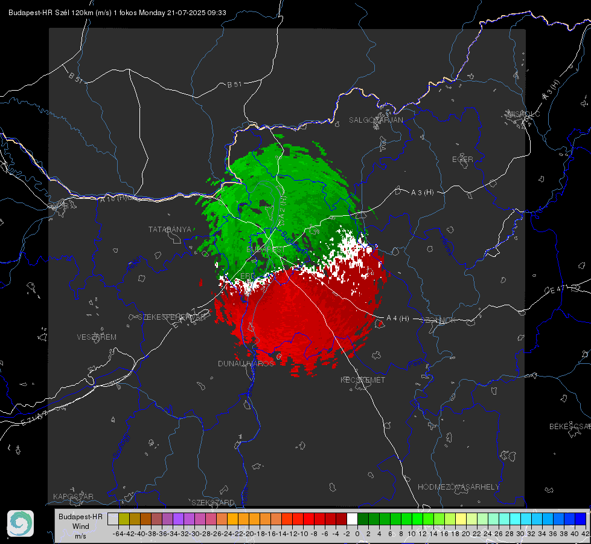591x544 pixels.
Task: Click the Budapest-HR Wind m/s legend title
Action: 80,526
